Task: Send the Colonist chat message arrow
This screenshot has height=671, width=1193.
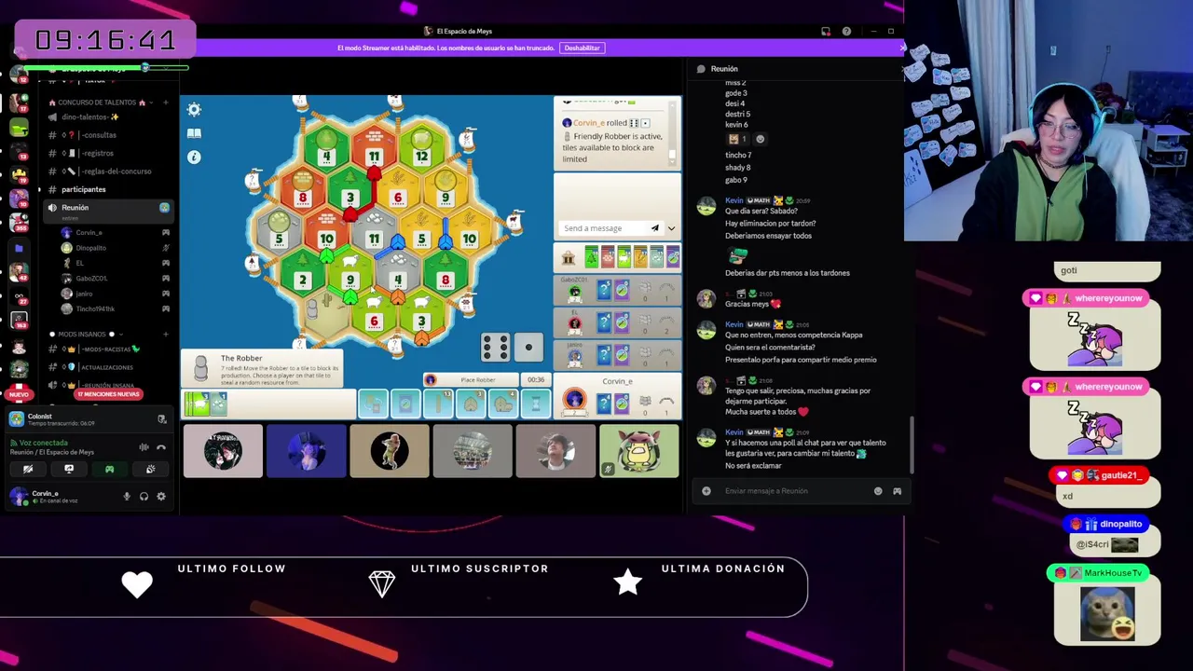Action: (x=654, y=228)
